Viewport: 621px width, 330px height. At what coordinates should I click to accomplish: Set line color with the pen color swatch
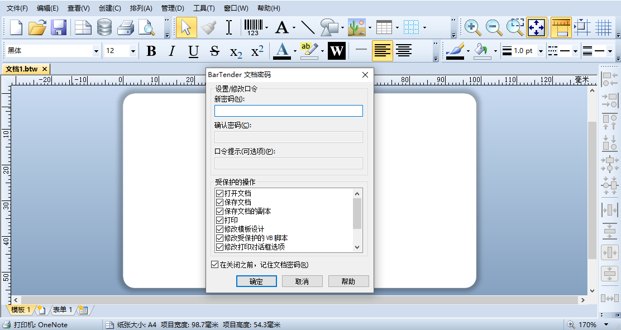(x=455, y=51)
